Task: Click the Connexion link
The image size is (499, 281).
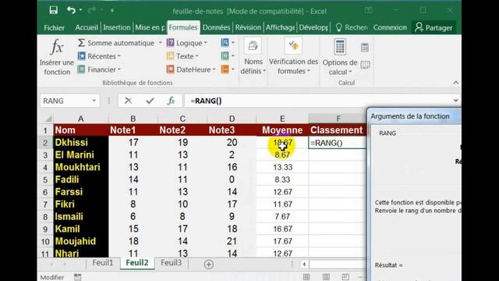Action: click(x=390, y=28)
